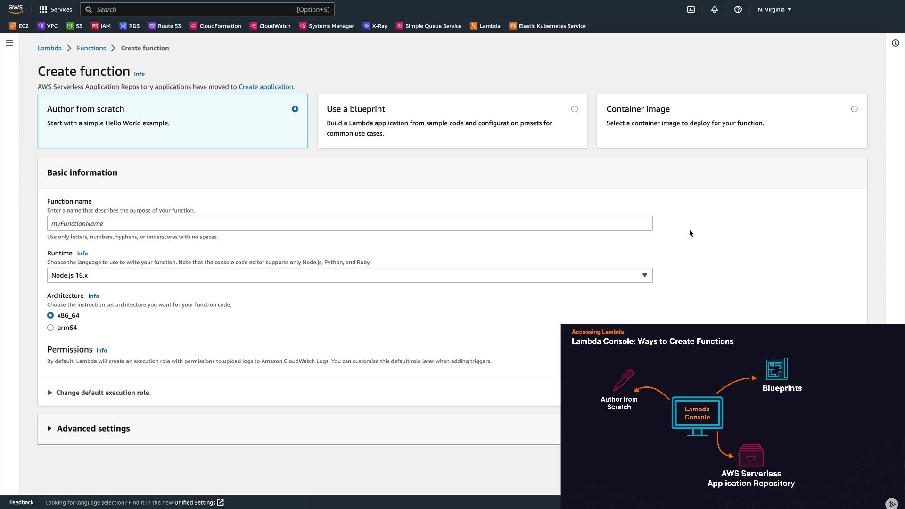Go to Functions in the breadcrumb
The height and width of the screenshot is (509, 905).
(x=91, y=48)
